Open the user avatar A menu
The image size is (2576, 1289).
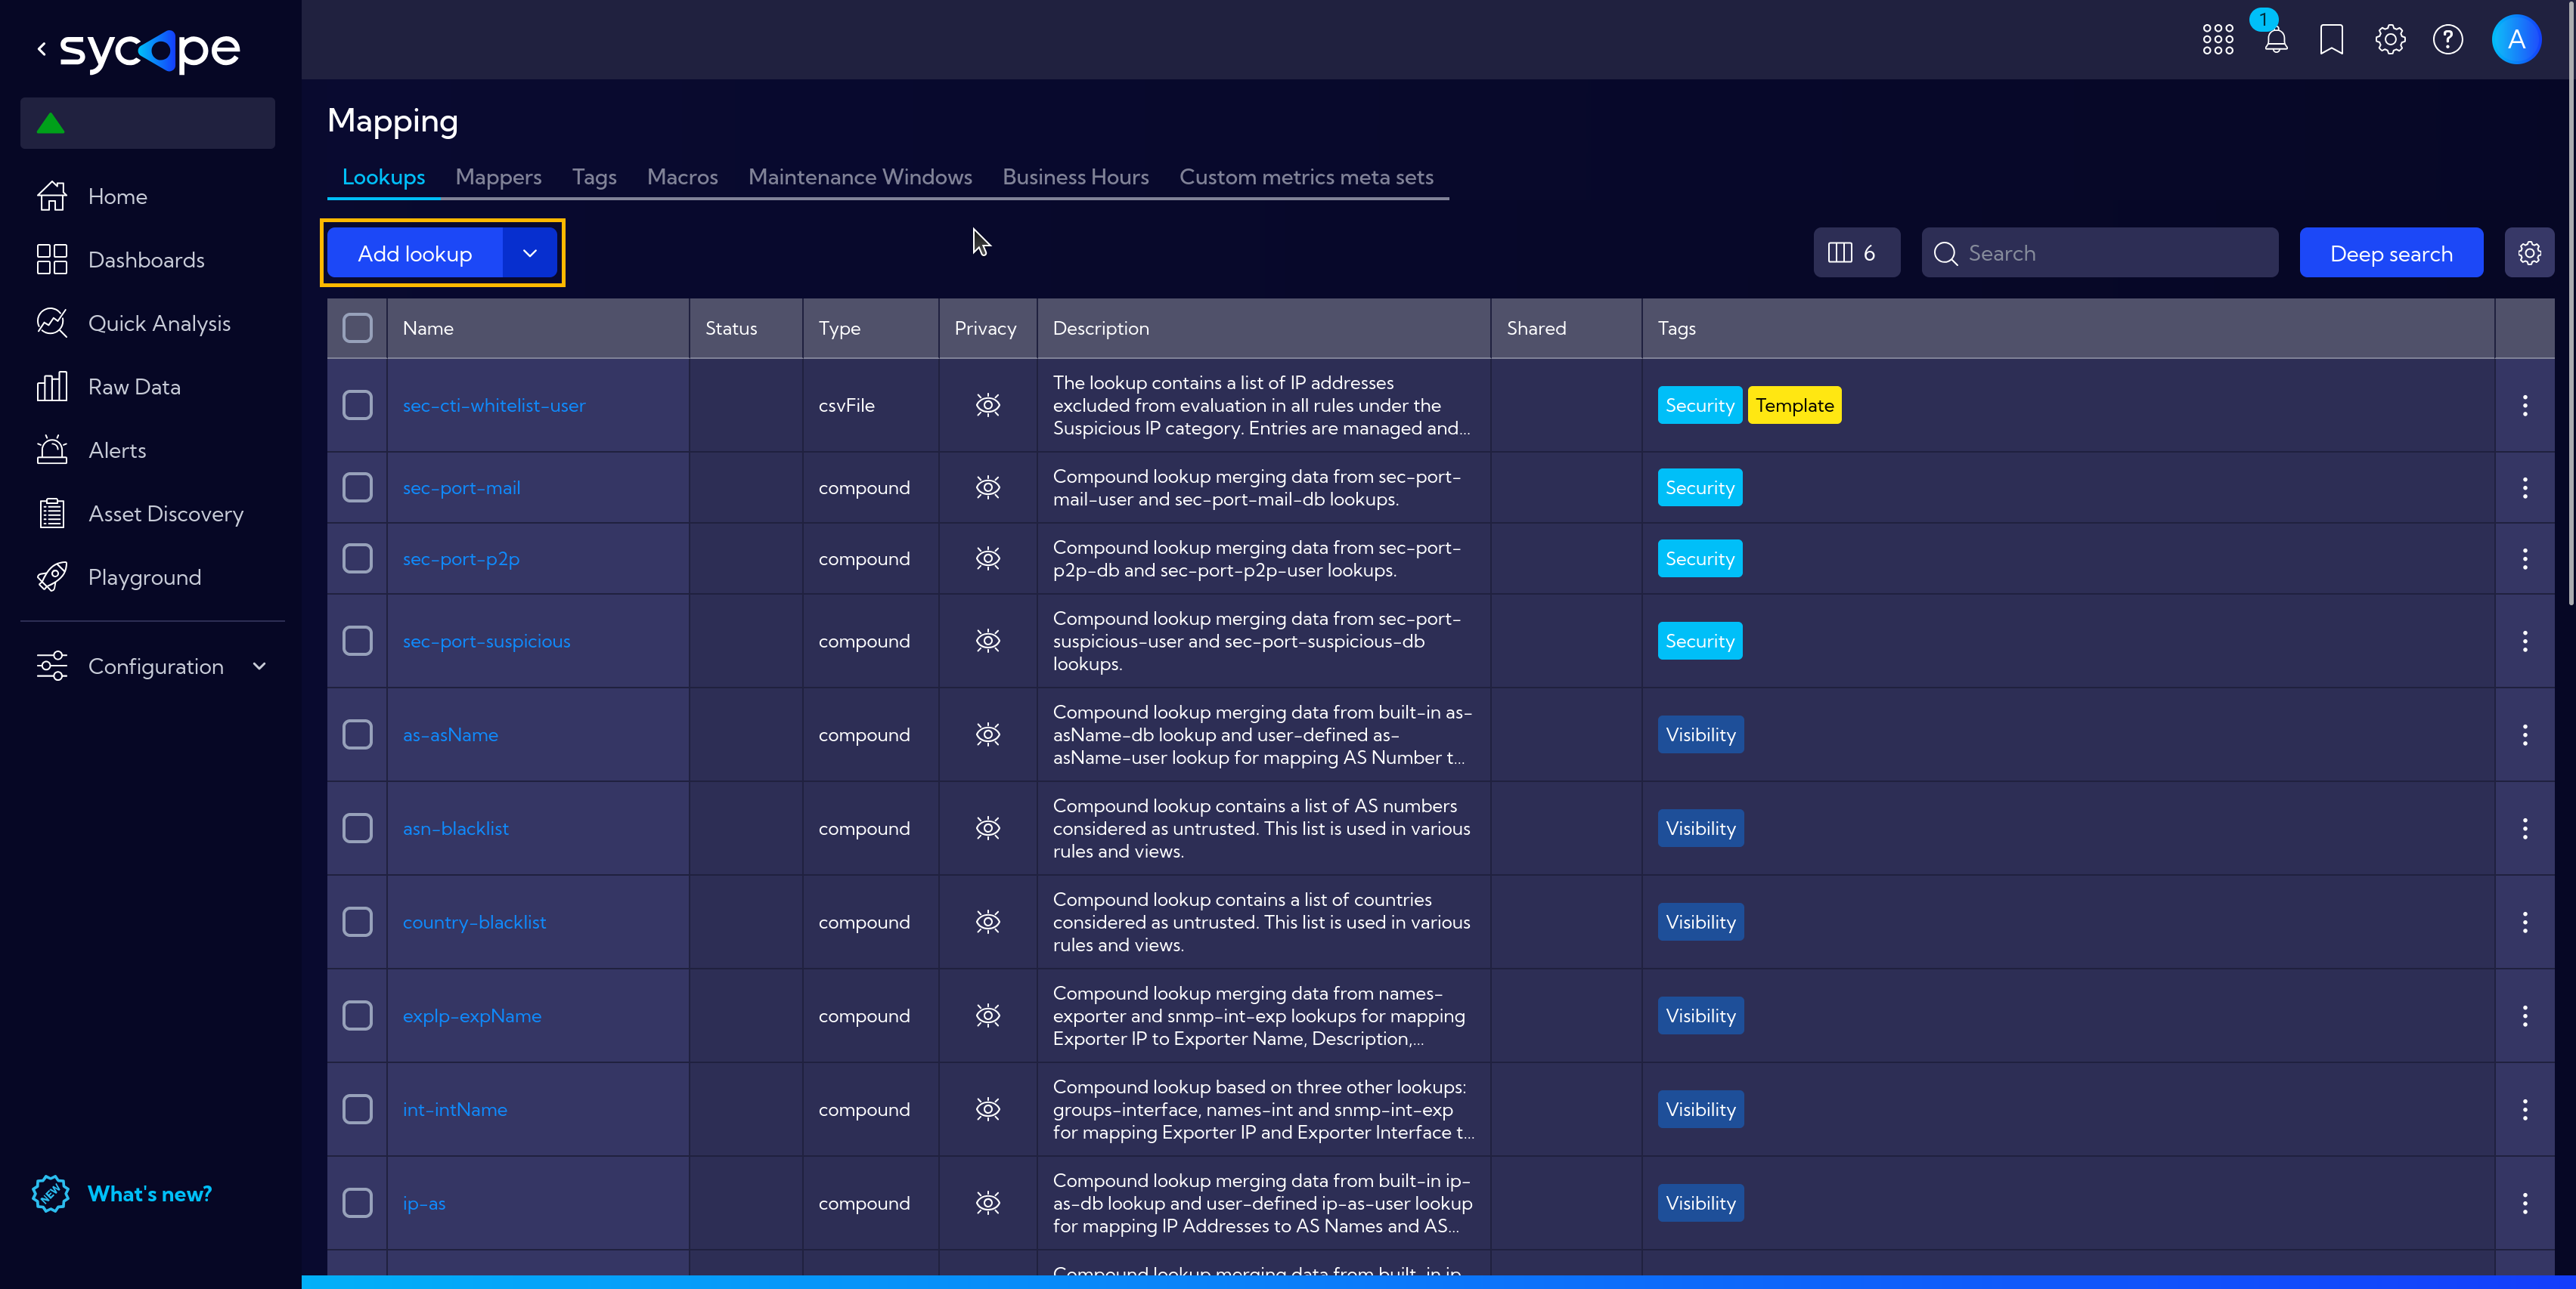2516,40
